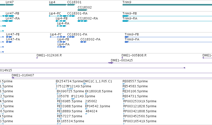Click the CG18302-RA transcript glyph

pyautogui.click(x=83, y=21)
